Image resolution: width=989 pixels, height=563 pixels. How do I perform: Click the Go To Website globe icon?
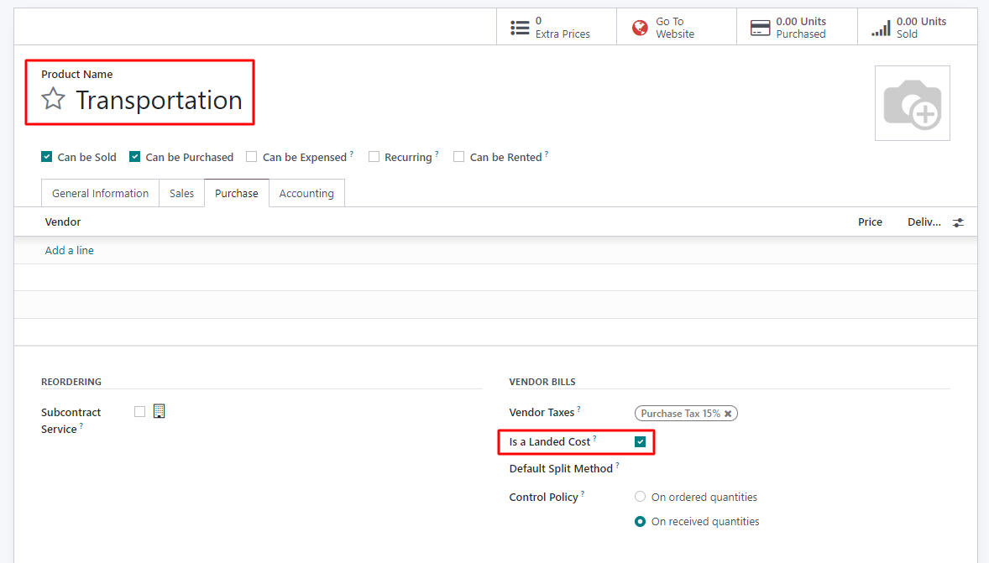[640, 28]
